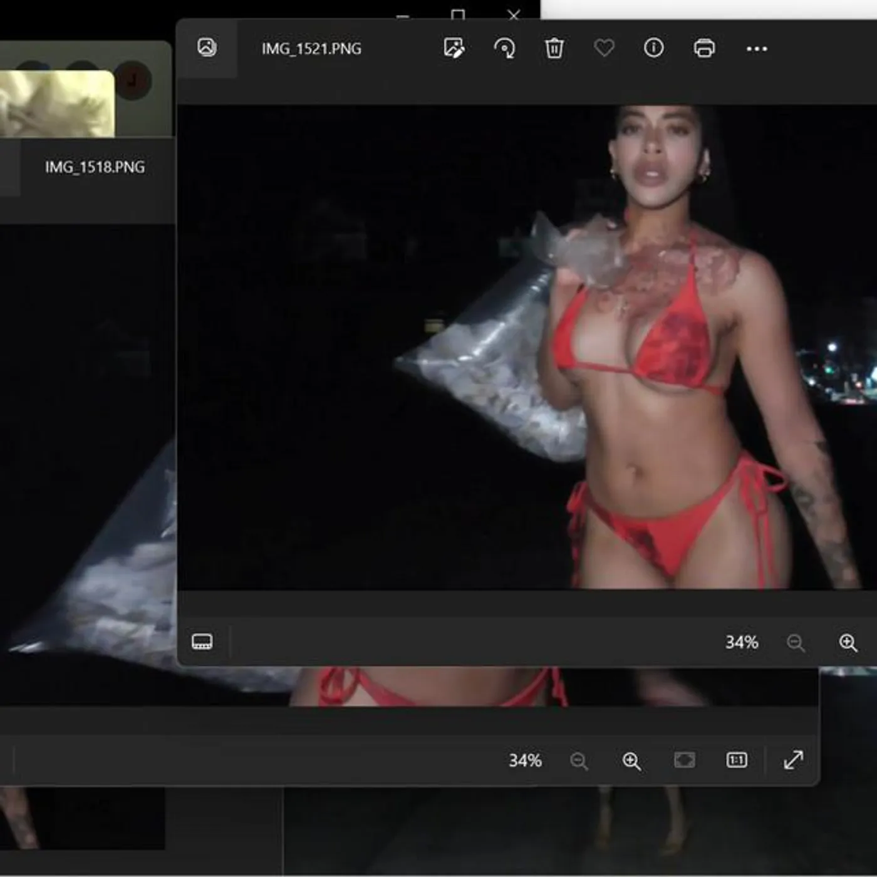This screenshot has width=877, height=877.
Task: Click the 34% zoom level in IMG_1521 window
Action: coord(742,642)
